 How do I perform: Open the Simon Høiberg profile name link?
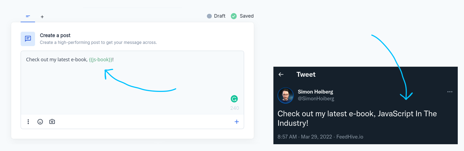(315, 92)
